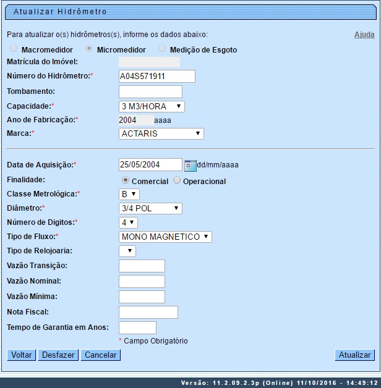
Task: Expand the Diâmetro dropdown
Action: 150,208
